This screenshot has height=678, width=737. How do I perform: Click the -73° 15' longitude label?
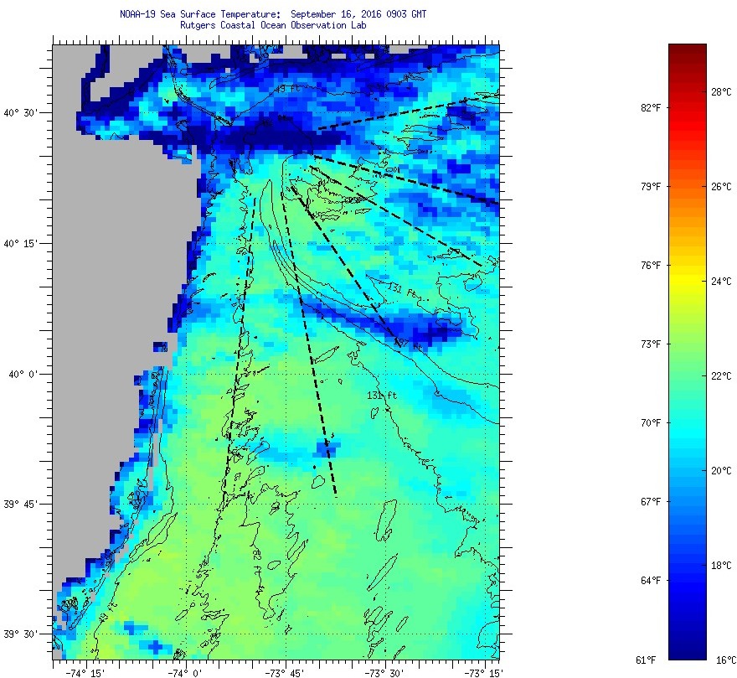[484, 673]
